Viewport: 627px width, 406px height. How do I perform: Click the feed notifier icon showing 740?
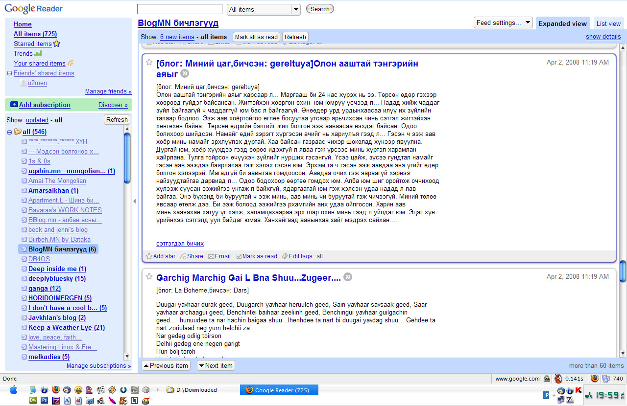pyautogui.click(x=606, y=378)
